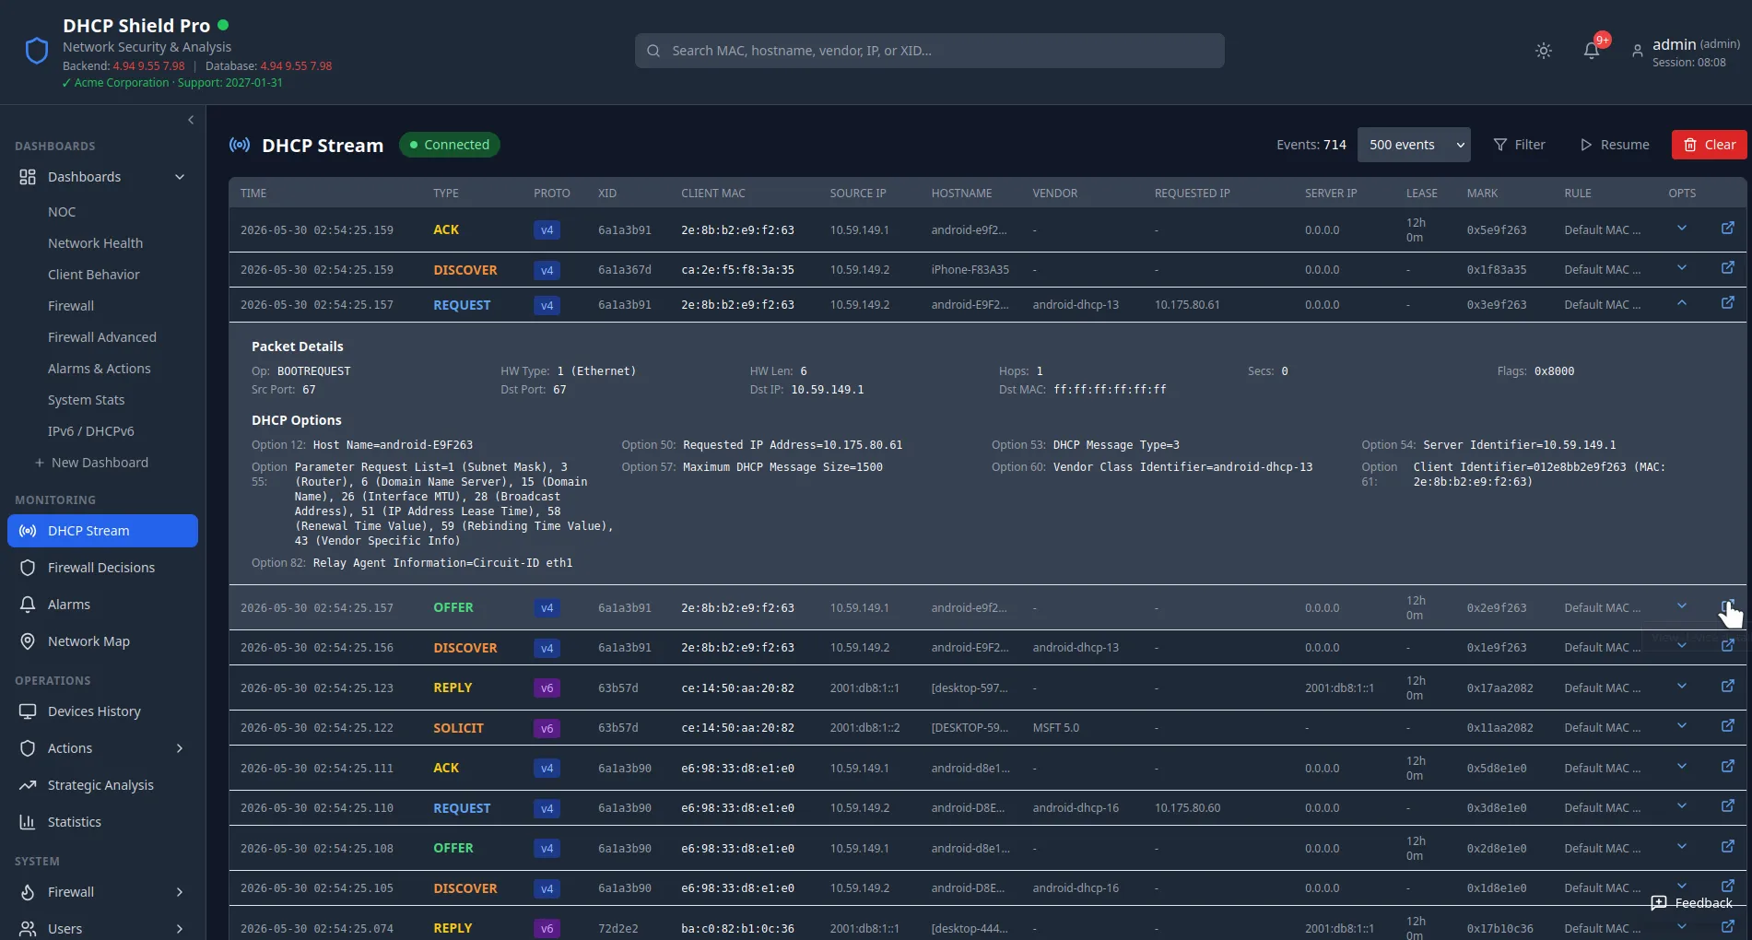Clear the event stream with the red button

click(x=1709, y=145)
